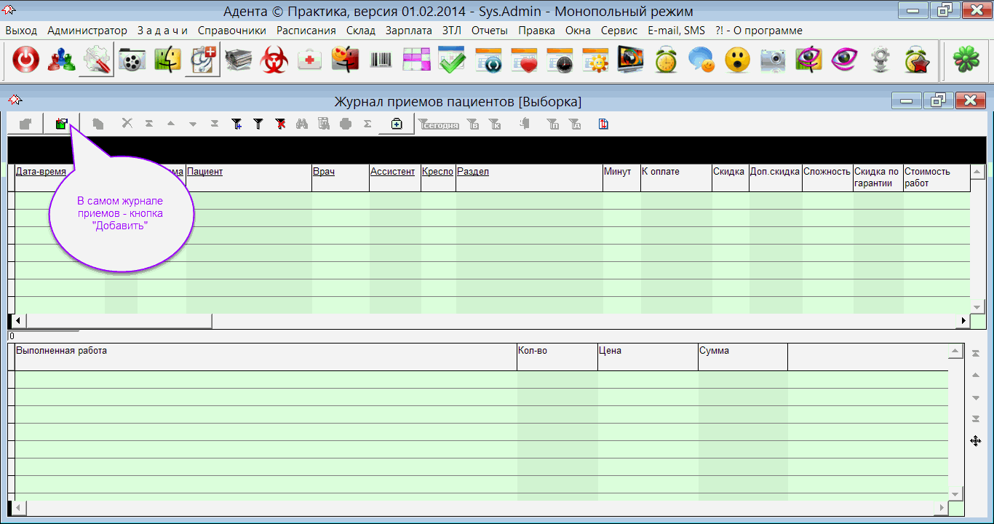Open the Отчеты menu
The height and width of the screenshot is (524, 994).
point(489,31)
